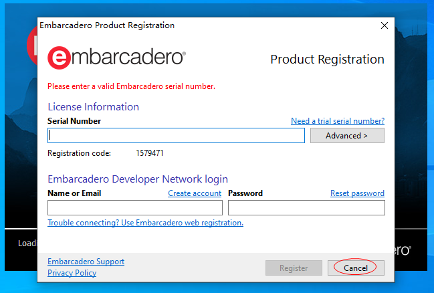Open the 'Need a trial serial number?' link
The image size is (434, 293).
pyautogui.click(x=338, y=121)
